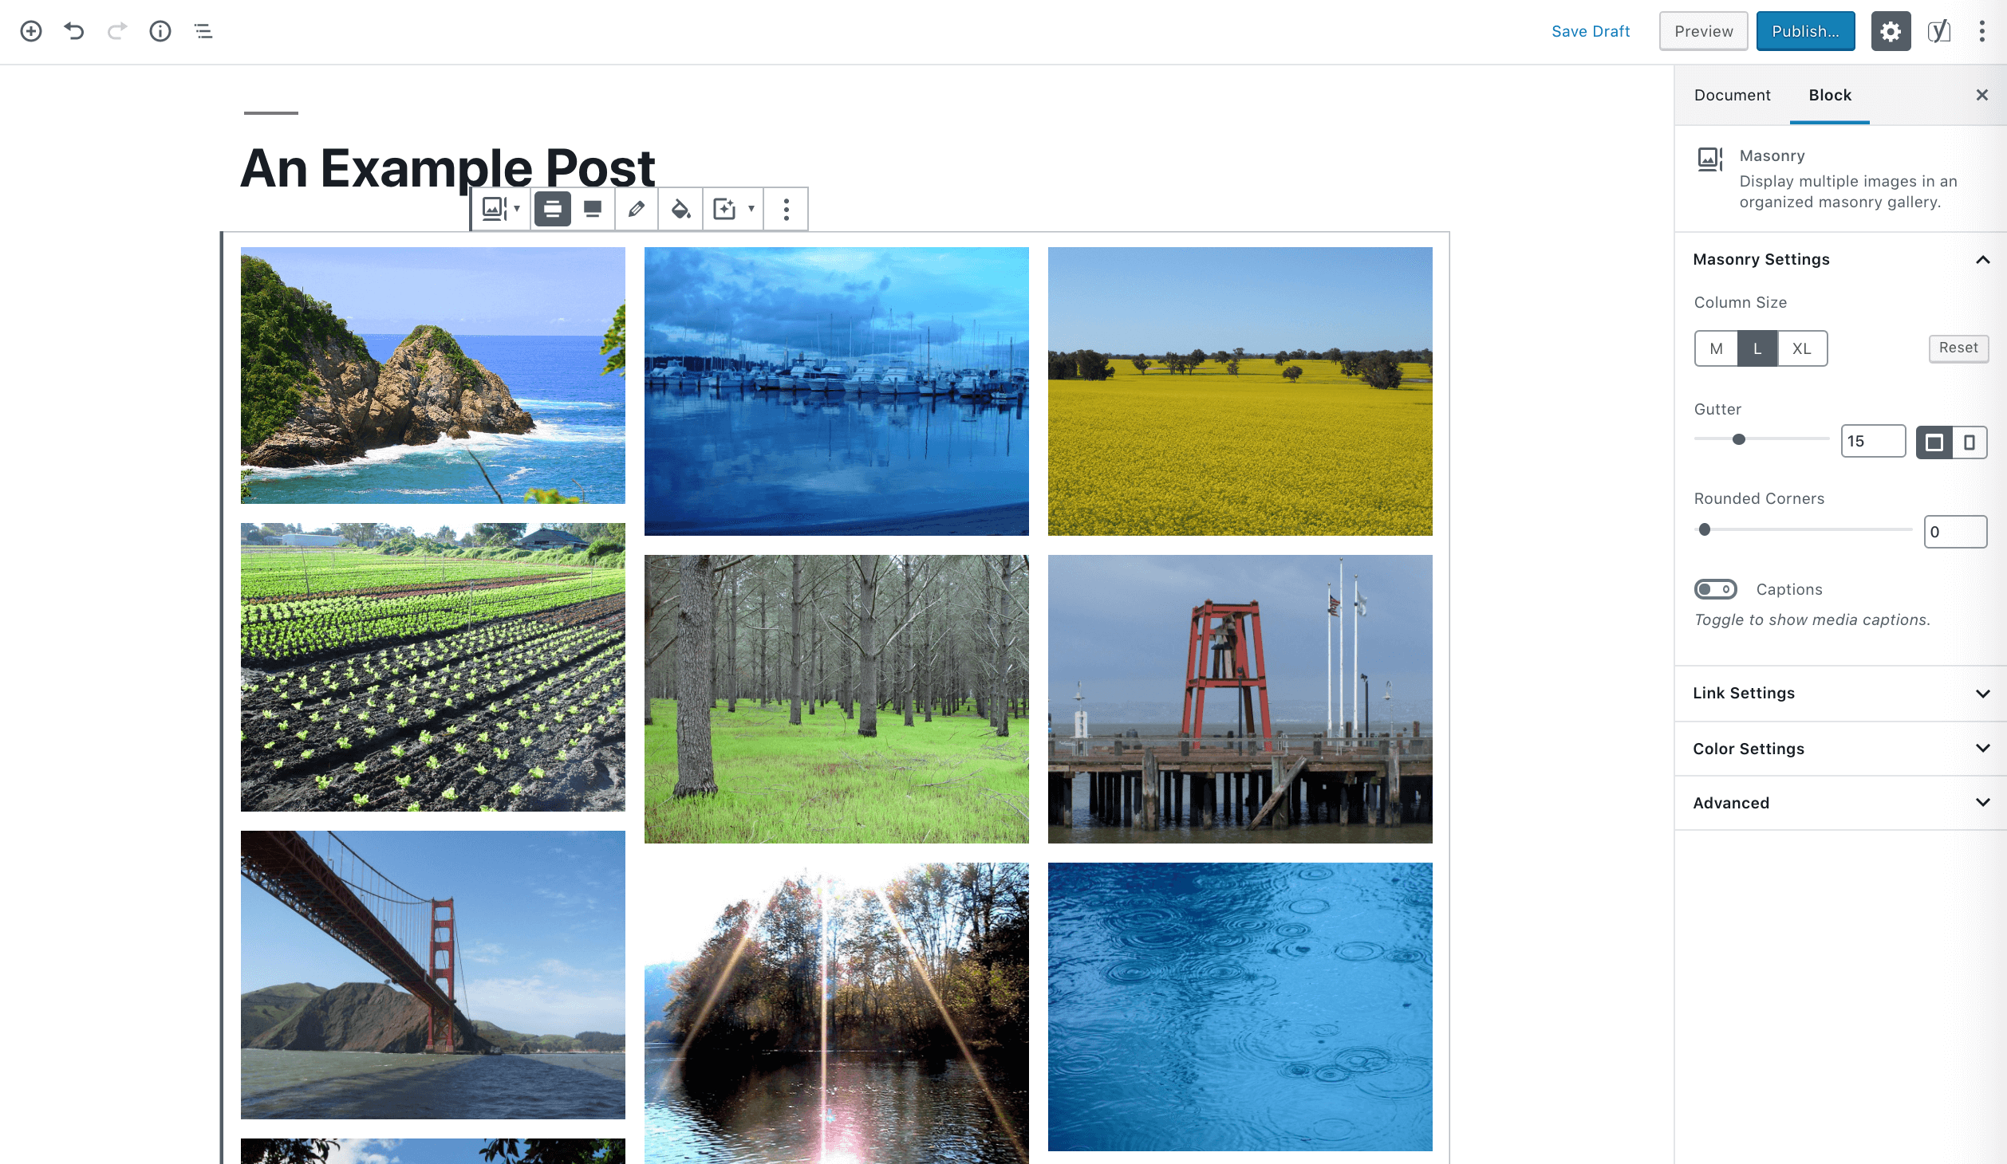Click the edit gallery pencil icon
The image size is (2007, 1164).
pyautogui.click(x=636, y=209)
